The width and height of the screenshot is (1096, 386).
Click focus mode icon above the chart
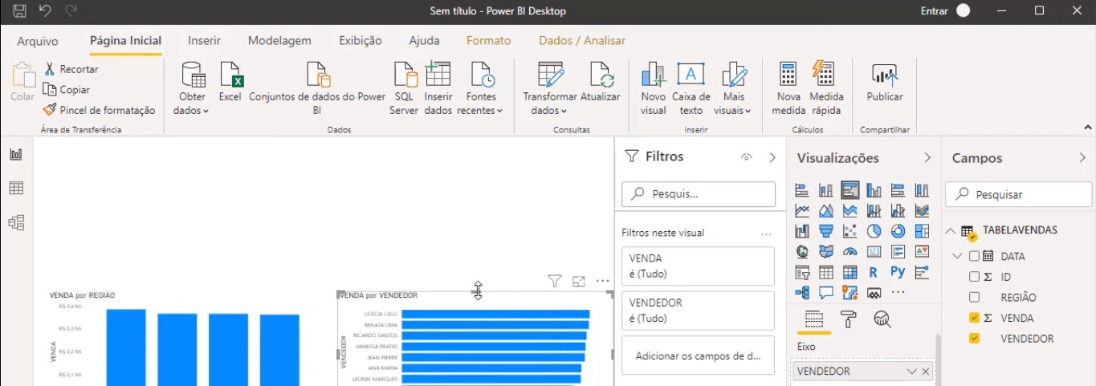(578, 281)
